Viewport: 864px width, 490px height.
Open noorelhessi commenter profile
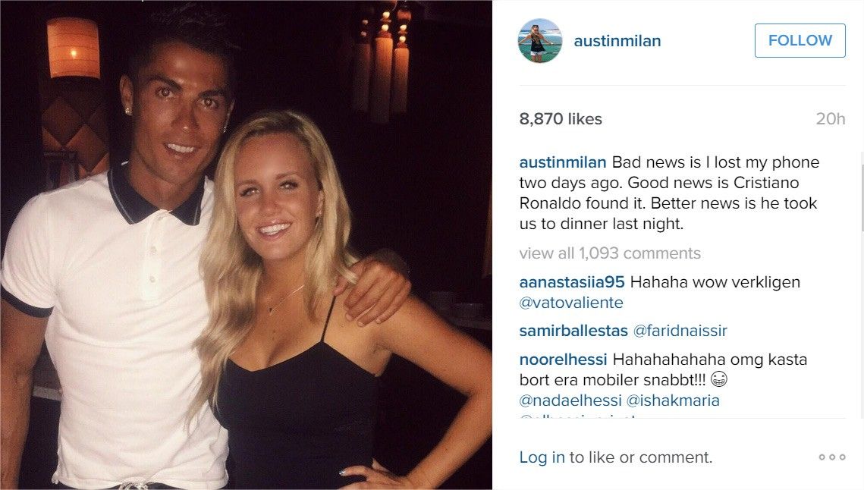(563, 360)
